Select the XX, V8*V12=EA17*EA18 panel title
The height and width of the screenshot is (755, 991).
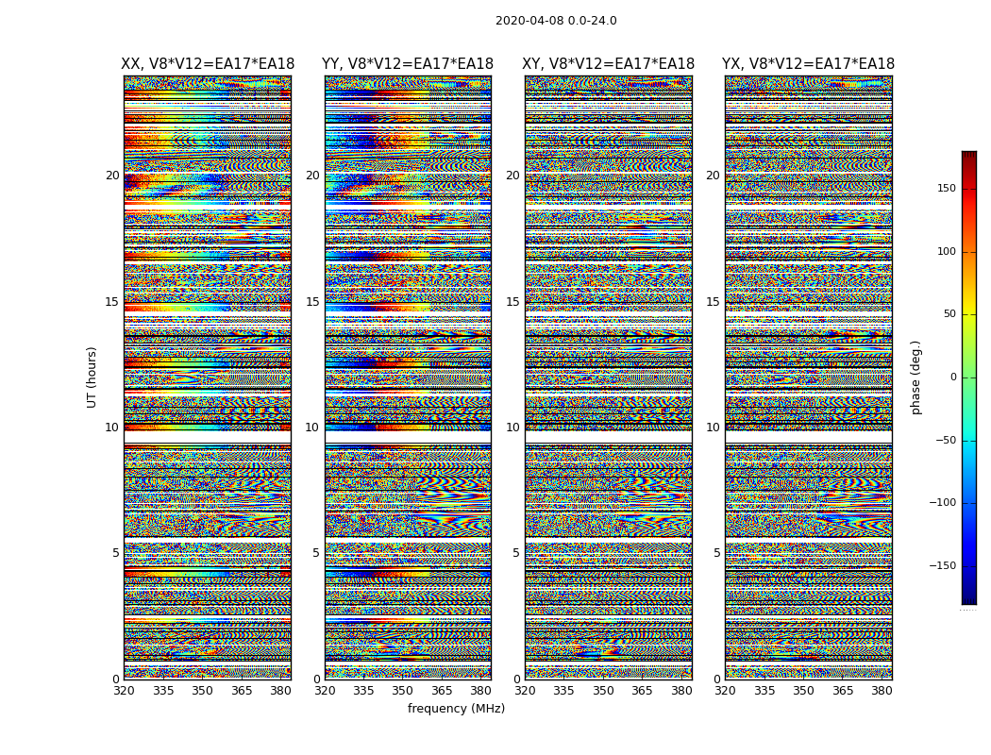[x=208, y=64]
